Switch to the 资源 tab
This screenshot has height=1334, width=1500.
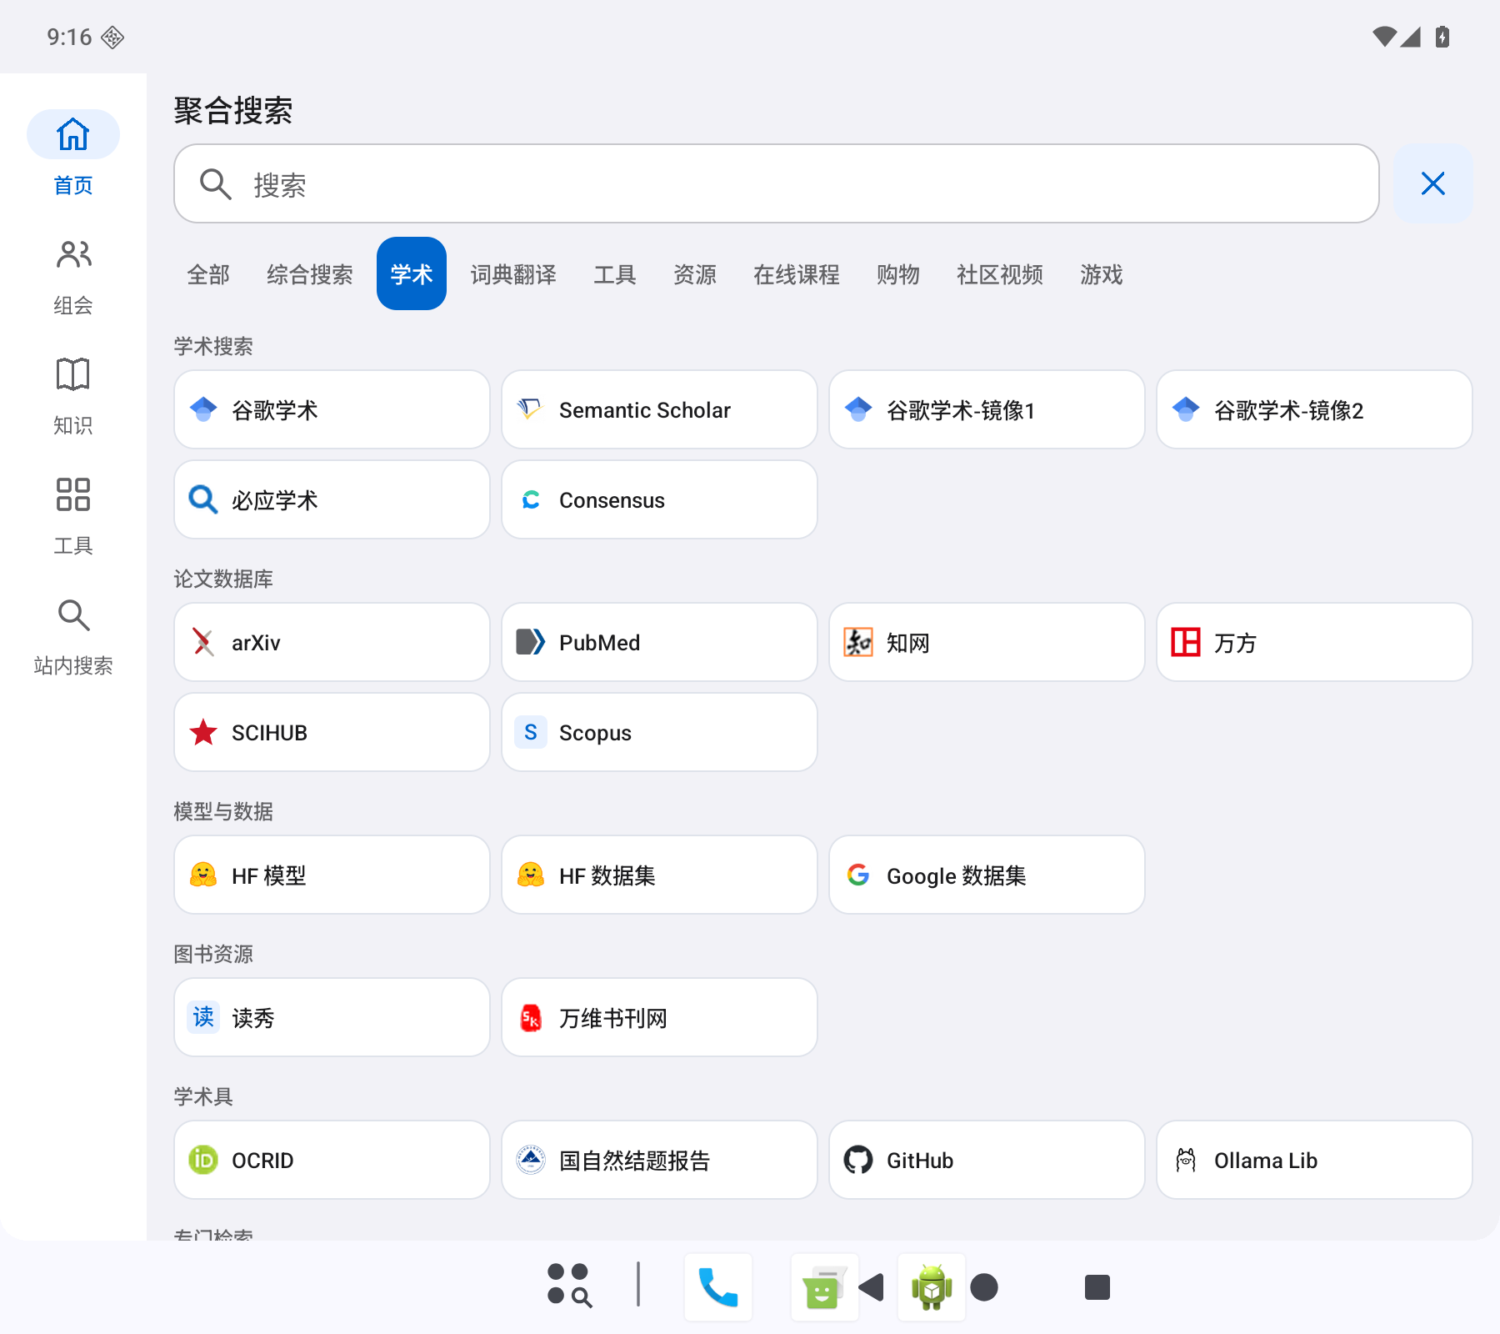tap(695, 274)
